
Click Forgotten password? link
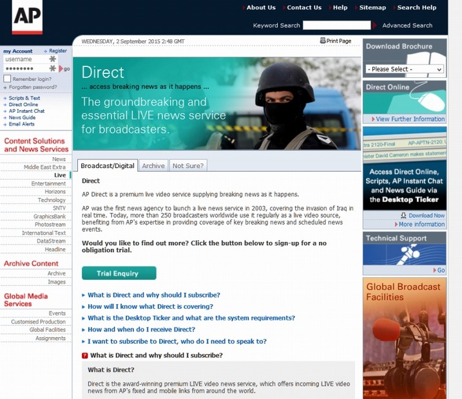click(x=33, y=87)
